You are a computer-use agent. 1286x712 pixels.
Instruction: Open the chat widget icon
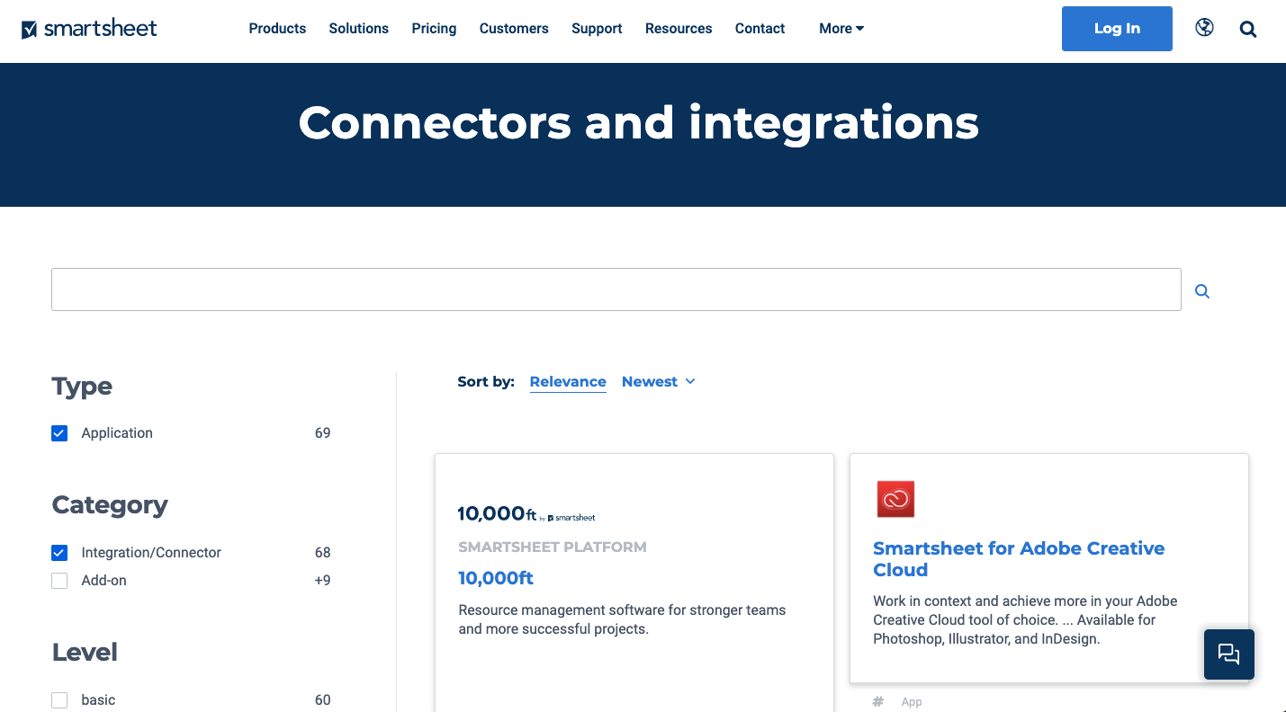point(1228,654)
